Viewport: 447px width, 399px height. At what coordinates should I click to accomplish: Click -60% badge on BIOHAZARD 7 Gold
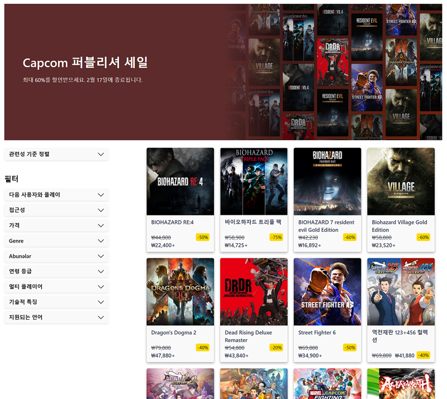click(350, 237)
